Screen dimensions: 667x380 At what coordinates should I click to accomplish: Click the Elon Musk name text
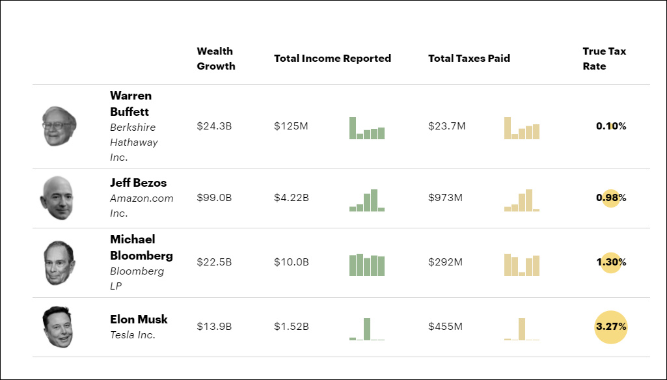click(139, 319)
